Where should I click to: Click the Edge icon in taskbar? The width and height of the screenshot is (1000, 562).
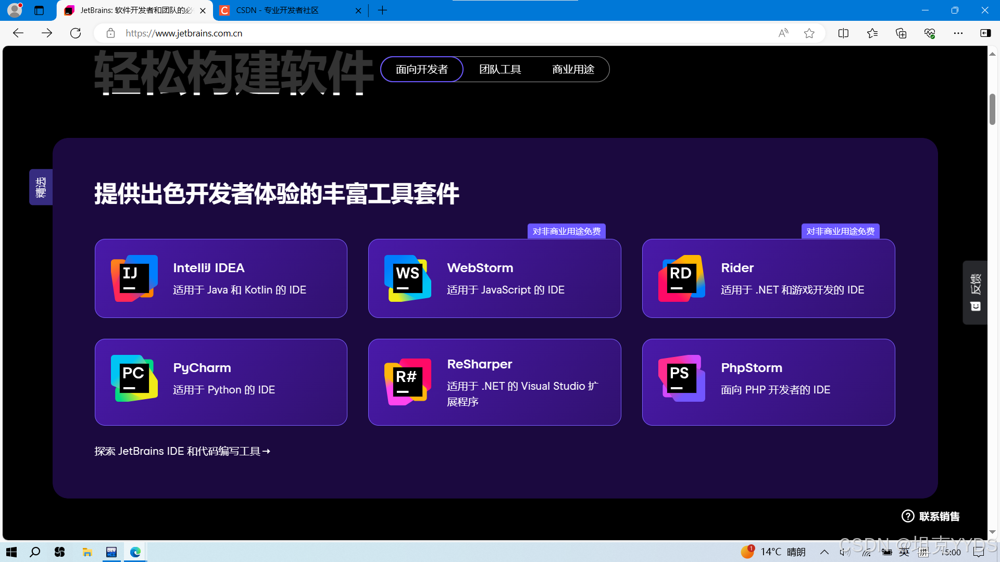pyautogui.click(x=135, y=552)
